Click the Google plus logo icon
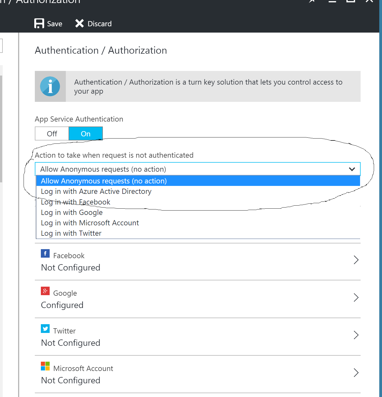The width and height of the screenshot is (382, 397). (x=45, y=291)
